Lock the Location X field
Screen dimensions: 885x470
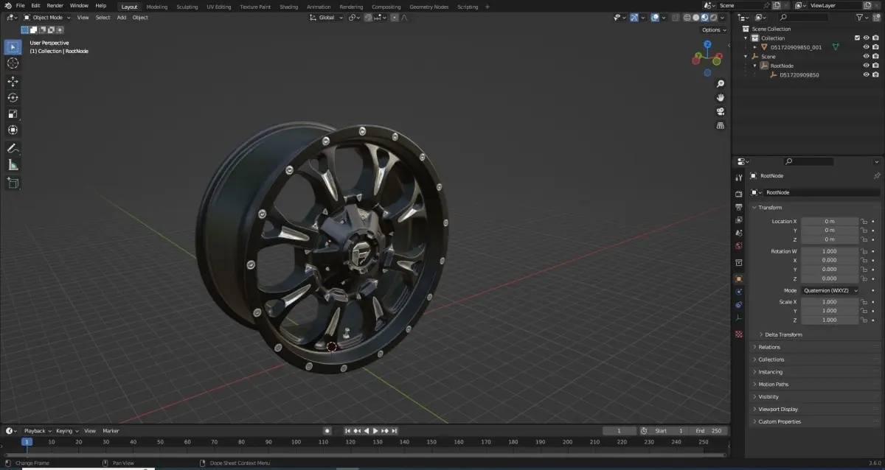coord(864,221)
